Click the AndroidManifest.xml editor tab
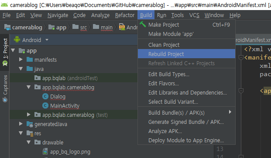 (253, 40)
